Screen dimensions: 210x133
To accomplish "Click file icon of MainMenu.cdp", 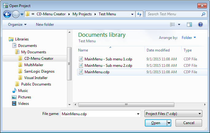I will (81, 72).
